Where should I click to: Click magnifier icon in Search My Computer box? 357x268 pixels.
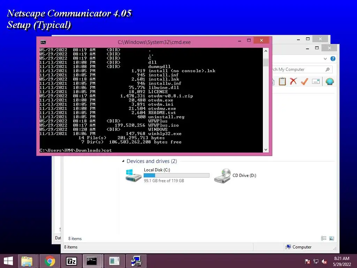click(x=327, y=69)
